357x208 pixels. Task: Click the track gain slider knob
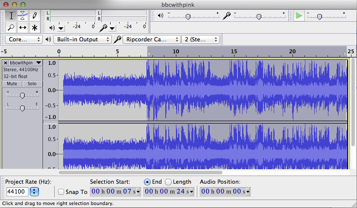(22, 96)
